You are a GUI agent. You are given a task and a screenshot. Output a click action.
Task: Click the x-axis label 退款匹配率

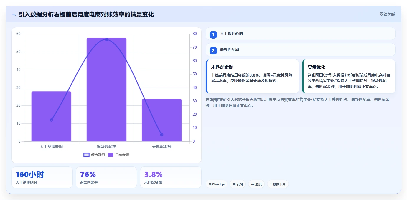106,147
